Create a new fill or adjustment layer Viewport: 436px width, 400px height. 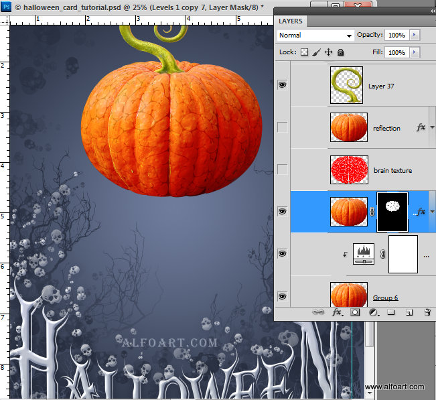(373, 312)
